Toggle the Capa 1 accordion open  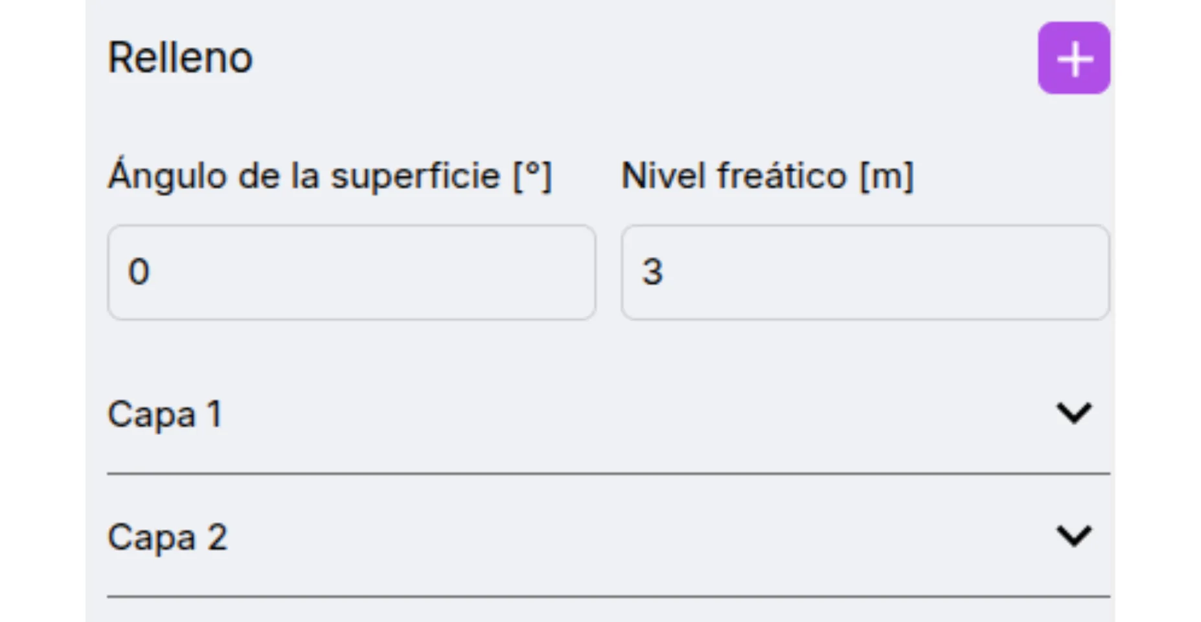(x=608, y=414)
